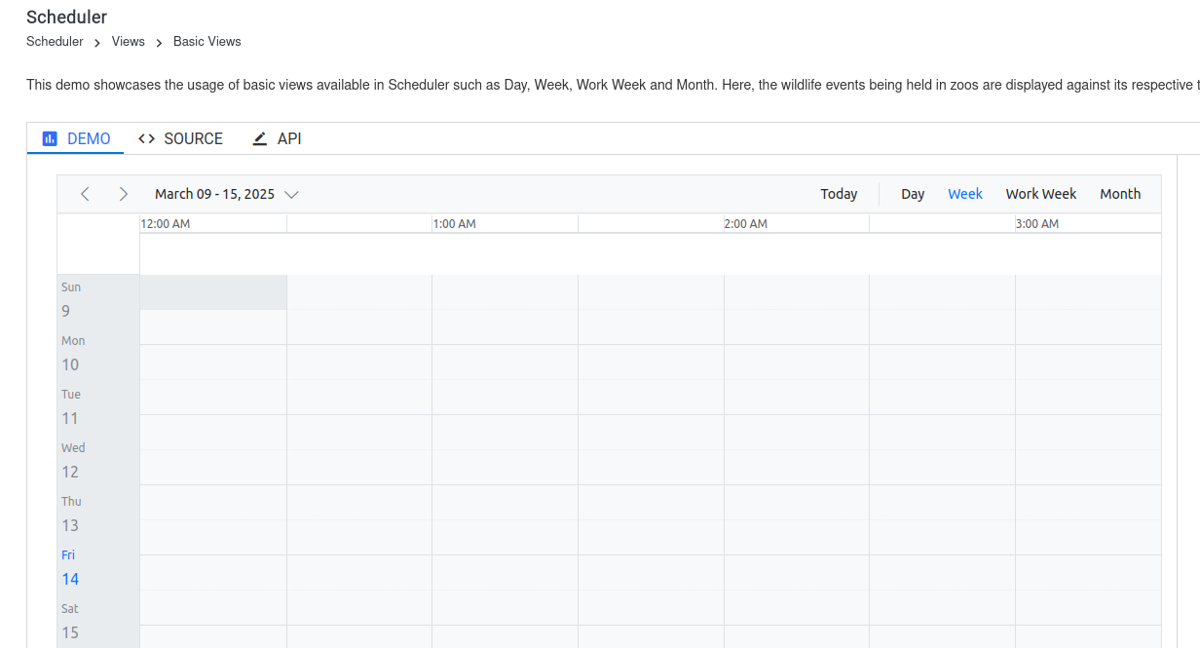Navigate to previous week with left arrow
The height and width of the screenshot is (648, 1200).
tap(85, 193)
